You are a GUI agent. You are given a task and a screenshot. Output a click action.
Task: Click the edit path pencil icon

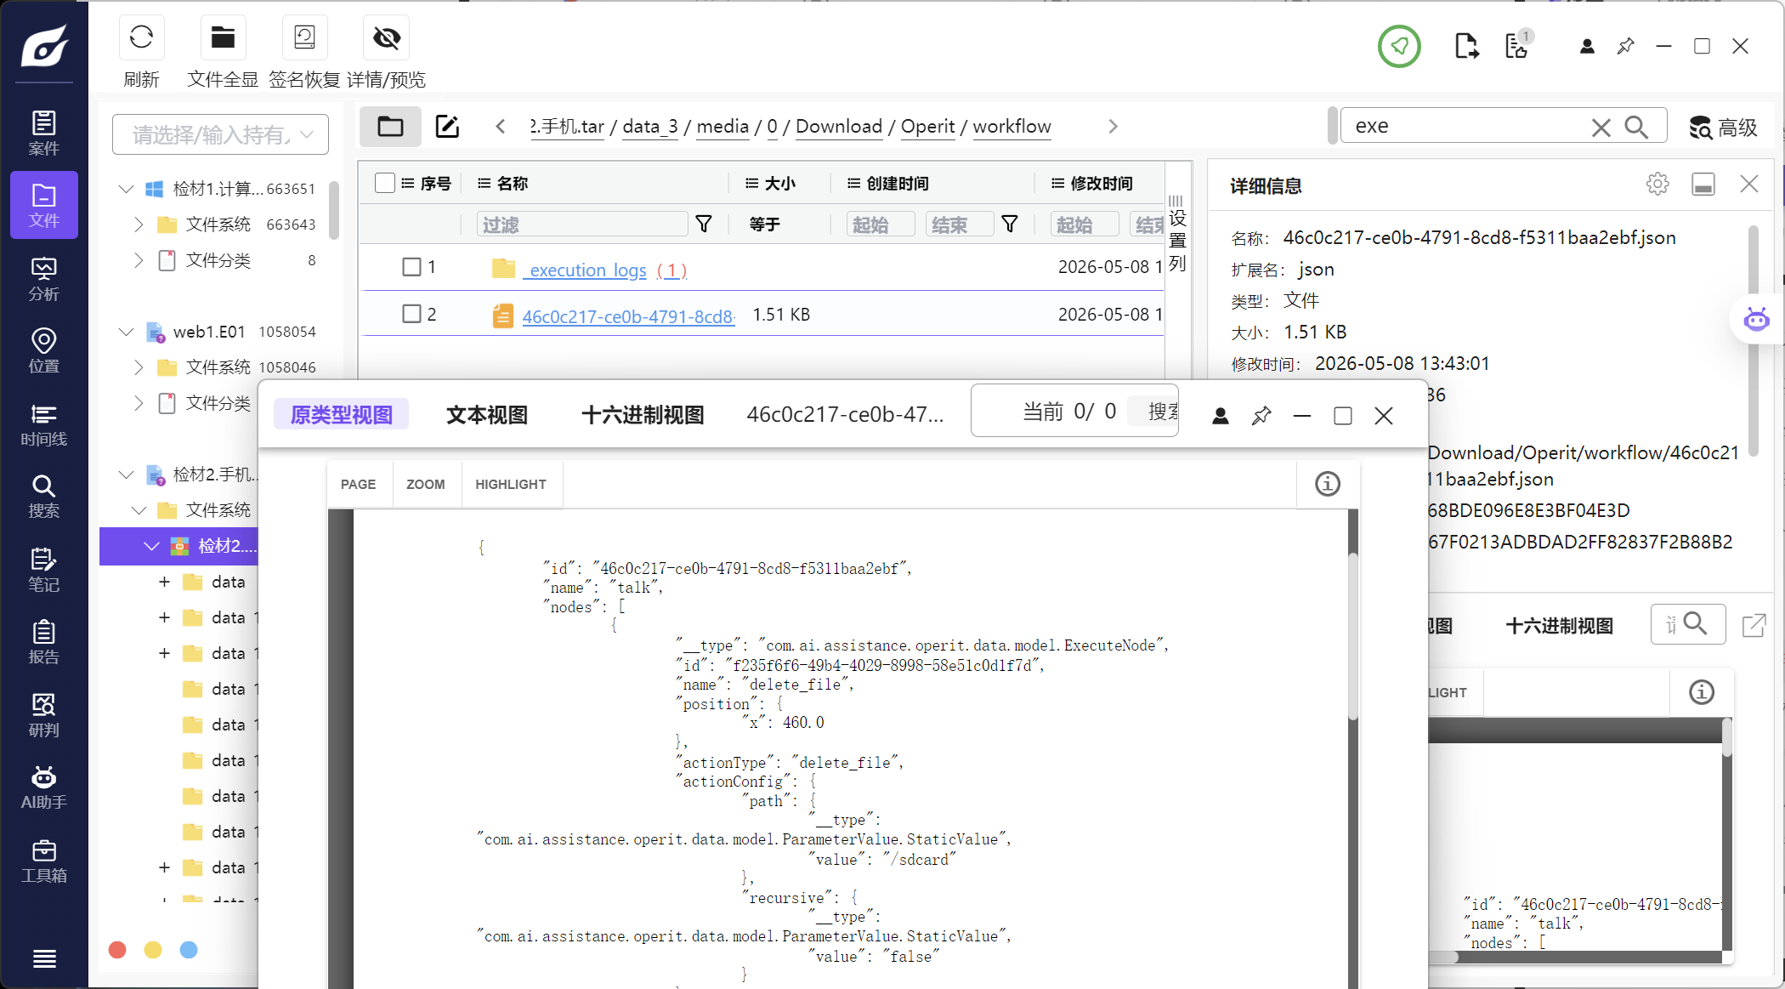pyautogui.click(x=447, y=127)
